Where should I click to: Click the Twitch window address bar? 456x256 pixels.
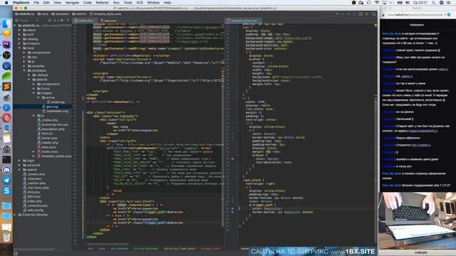(415, 14)
